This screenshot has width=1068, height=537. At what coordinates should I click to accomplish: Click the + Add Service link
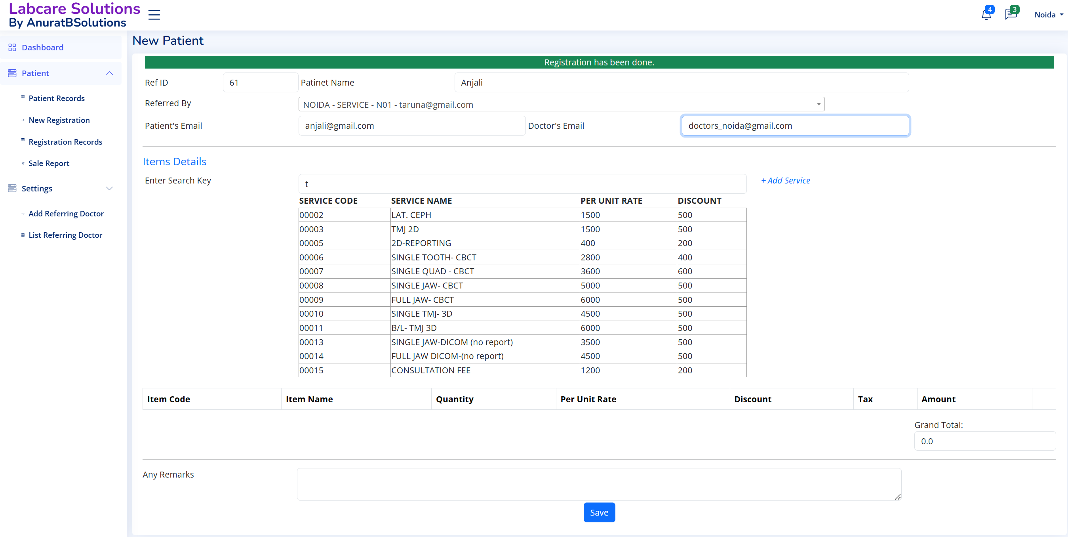[x=785, y=181]
